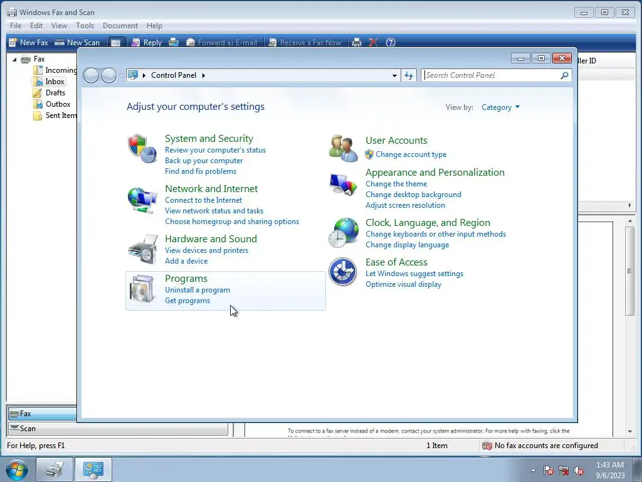The image size is (642, 482).
Task: Open the View menu in Fax and Scan
Action: pos(59,25)
